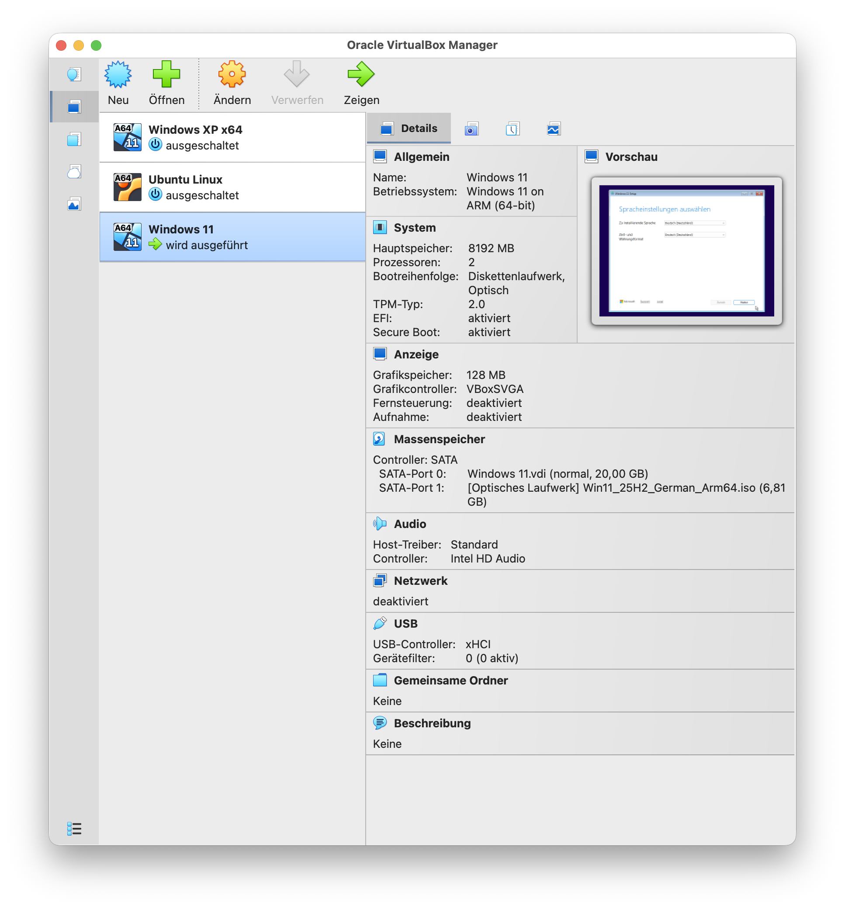
Task: Create a new VM with Neu
Action: (x=118, y=83)
